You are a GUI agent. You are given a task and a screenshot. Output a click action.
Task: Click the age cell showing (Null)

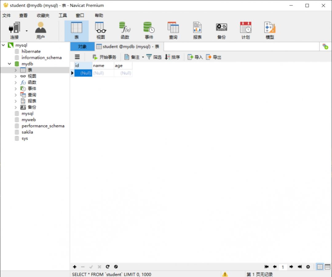click(x=123, y=73)
